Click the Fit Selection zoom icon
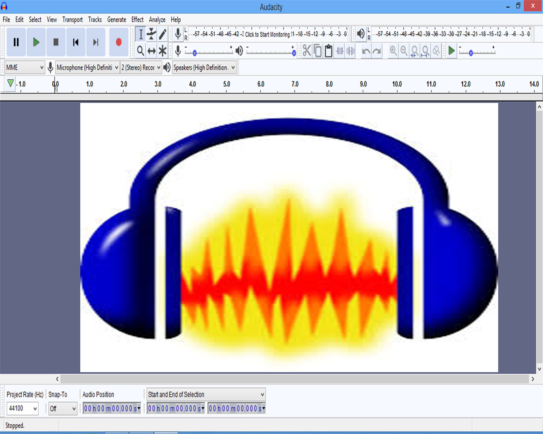The image size is (543, 434). tap(414, 50)
